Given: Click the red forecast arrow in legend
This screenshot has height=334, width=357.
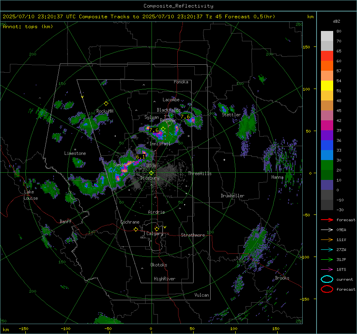Looking at the screenshot, I should 327,220.
